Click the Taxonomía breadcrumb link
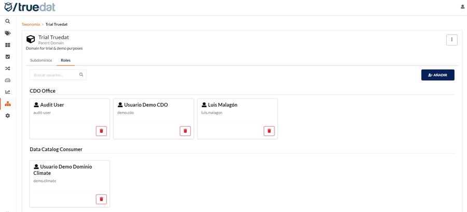The height and width of the screenshot is (212, 467). 31,24
